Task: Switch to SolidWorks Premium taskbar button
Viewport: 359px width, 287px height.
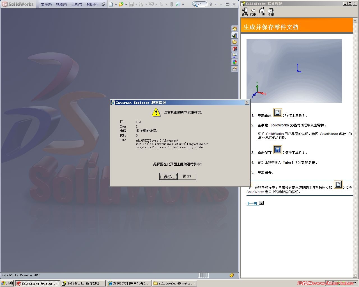Action: (x=38, y=283)
